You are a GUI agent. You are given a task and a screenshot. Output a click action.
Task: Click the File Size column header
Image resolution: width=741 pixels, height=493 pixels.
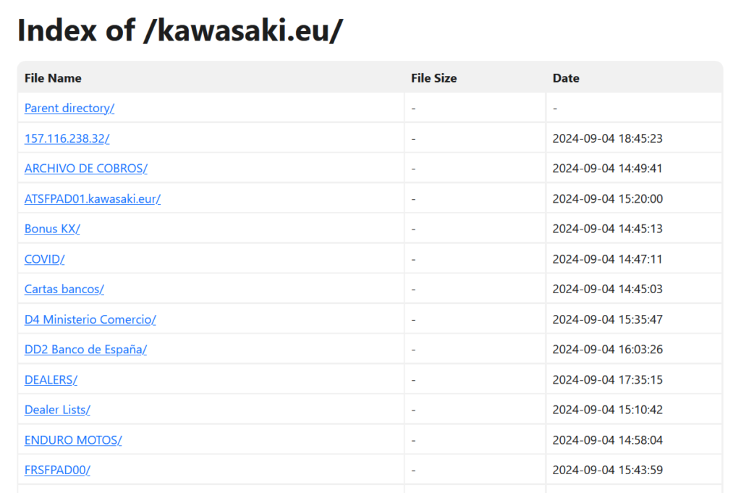[433, 78]
